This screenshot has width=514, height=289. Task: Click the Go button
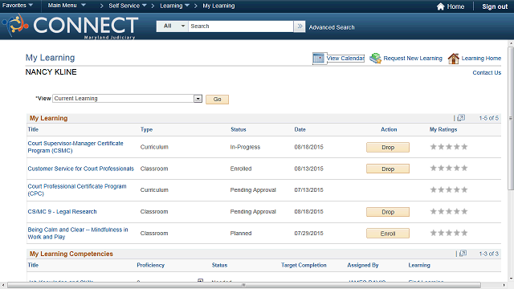coord(218,100)
